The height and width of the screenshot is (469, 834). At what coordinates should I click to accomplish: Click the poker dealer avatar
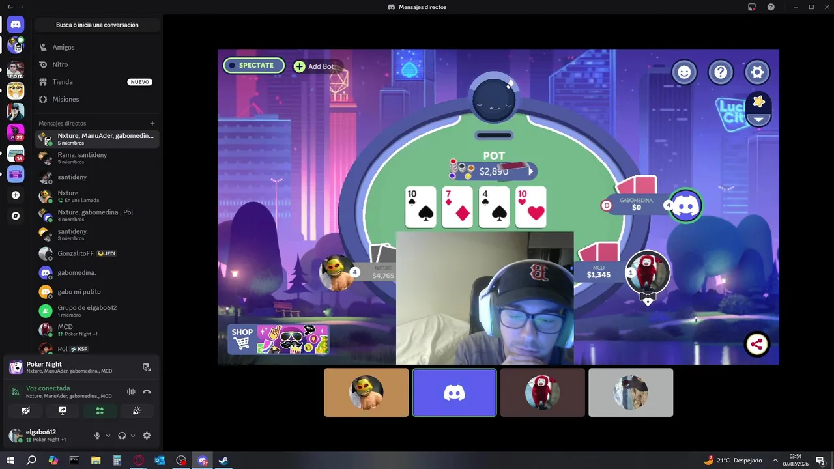(x=494, y=100)
